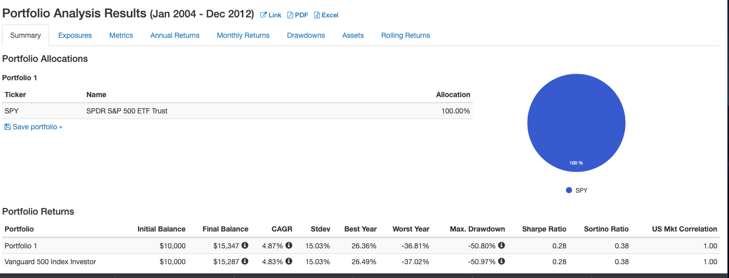Screen dimensions: 729x278
Task: Open the Assets tab
Action: [x=353, y=35]
